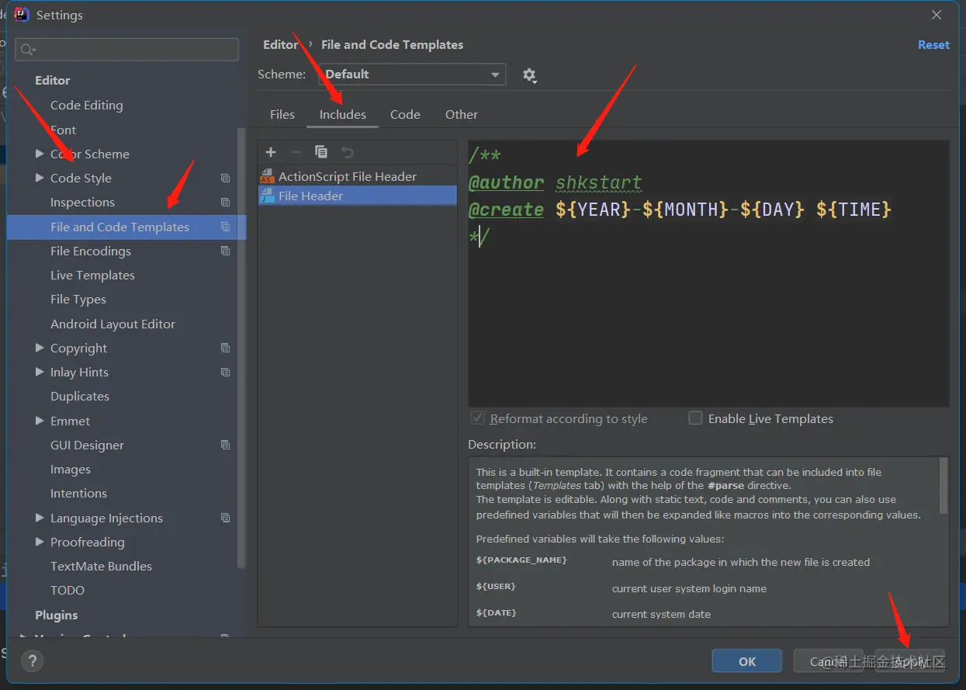Click the IntelliJ logo in title bar

point(22,15)
